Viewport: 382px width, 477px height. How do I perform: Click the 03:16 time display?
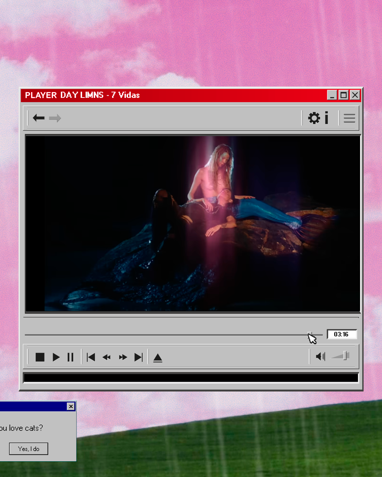tap(341, 334)
